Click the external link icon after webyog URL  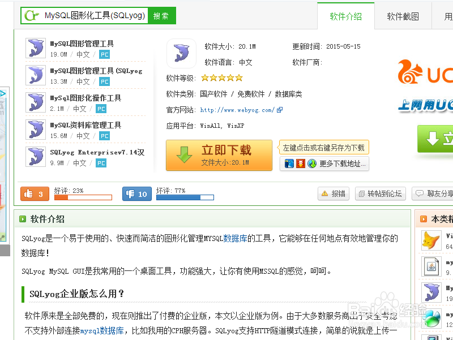click(280, 110)
